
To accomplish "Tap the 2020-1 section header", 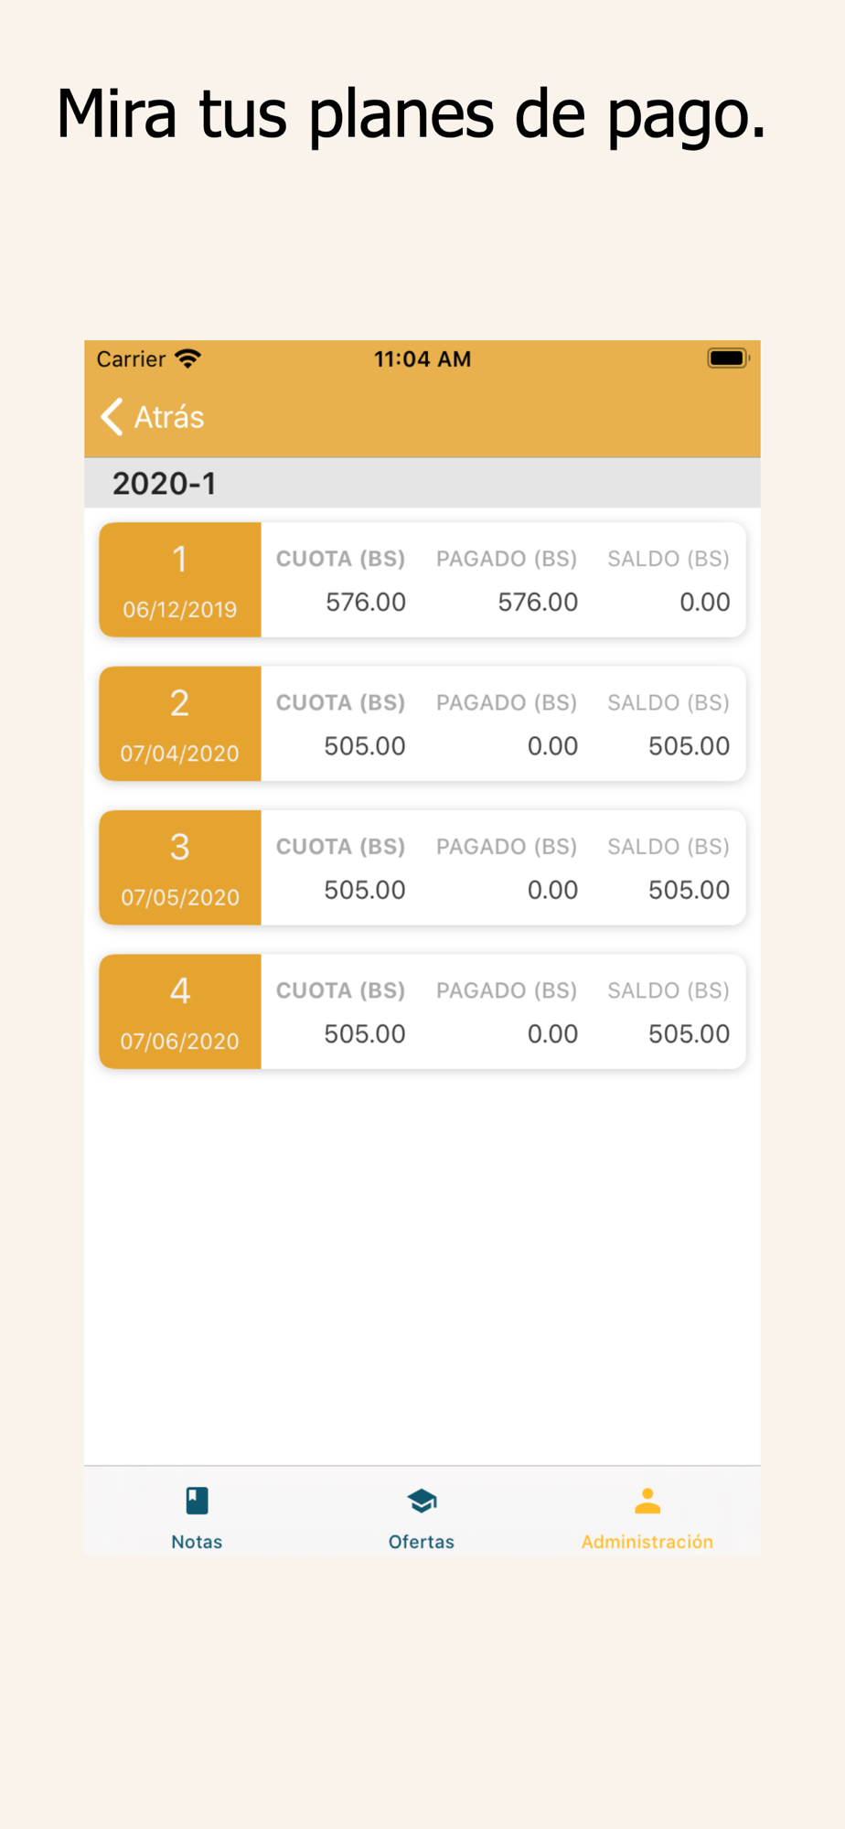I will tap(422, 483).
